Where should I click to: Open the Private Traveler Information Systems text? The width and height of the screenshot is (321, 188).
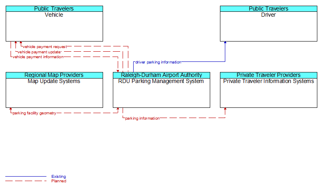tap(268, 81)
